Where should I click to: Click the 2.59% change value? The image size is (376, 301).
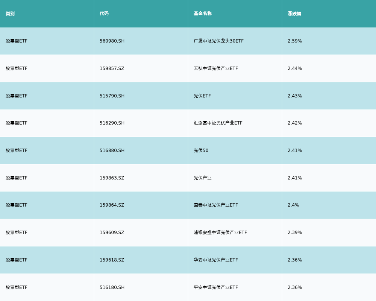pyautogui.click(x=295, y=41)
